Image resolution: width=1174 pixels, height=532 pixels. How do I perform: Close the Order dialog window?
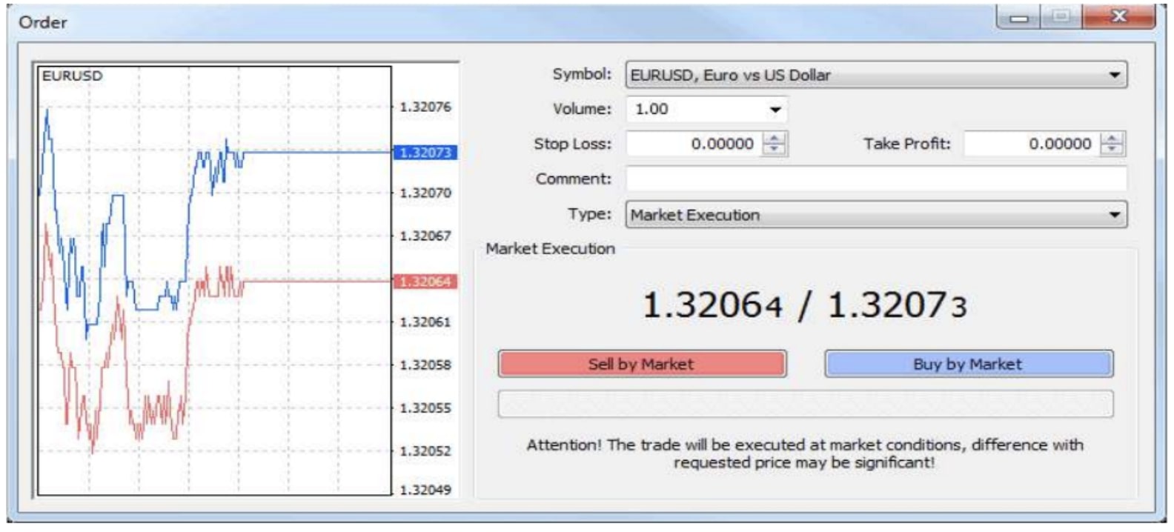tap(1118, 17)
